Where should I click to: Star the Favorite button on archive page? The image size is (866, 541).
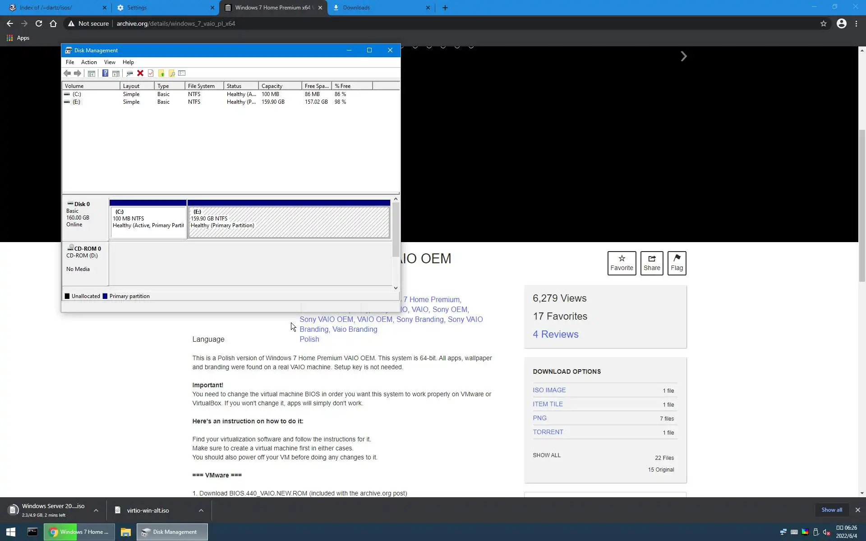(622, 263)
